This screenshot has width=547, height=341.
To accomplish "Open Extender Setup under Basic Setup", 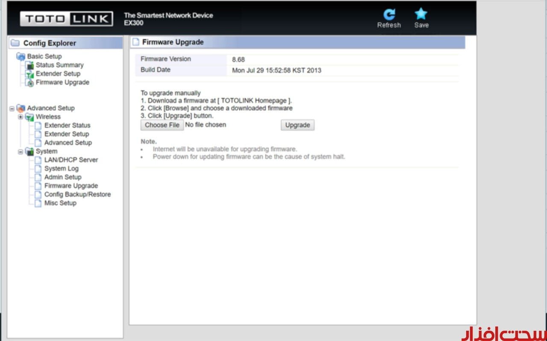I will click(x=58, y=74).
